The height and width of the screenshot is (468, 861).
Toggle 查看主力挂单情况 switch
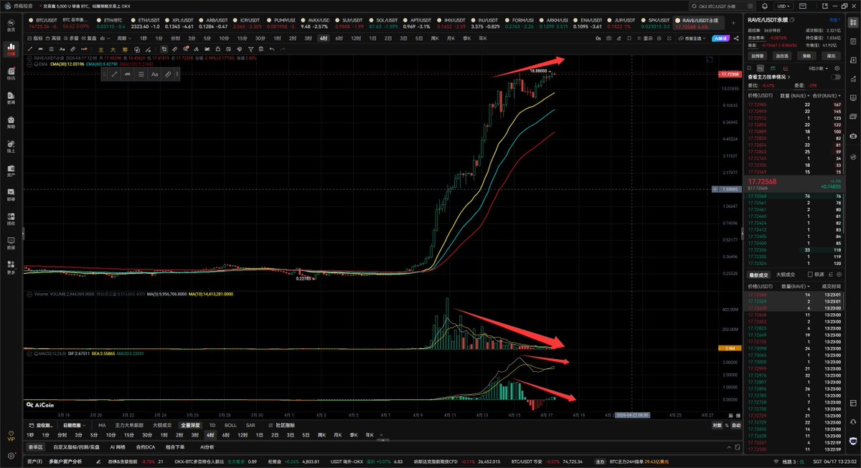[x=836, y=77]
